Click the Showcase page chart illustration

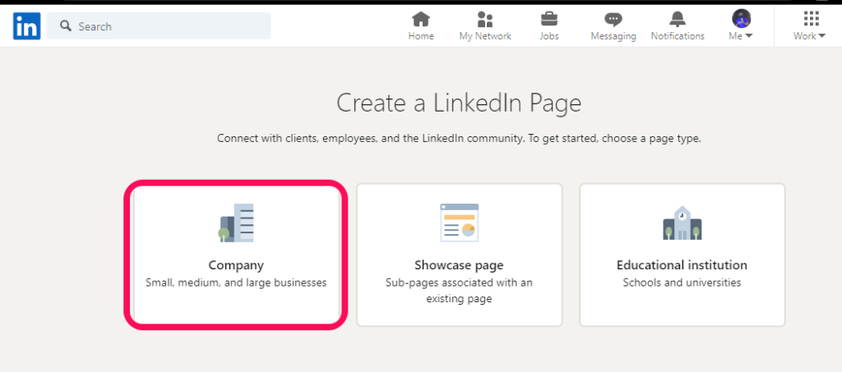click(x=459, y=223)
